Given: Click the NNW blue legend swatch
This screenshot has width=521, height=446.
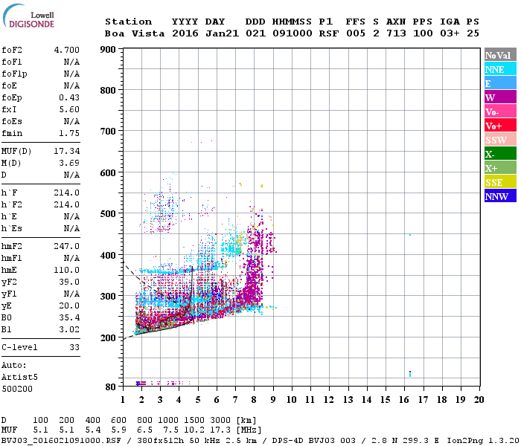Looking at the screenshot, I should tap(500, 196).
